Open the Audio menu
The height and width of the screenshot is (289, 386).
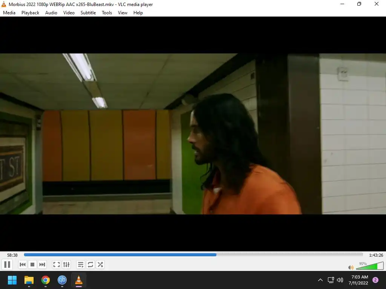[51, 13]
